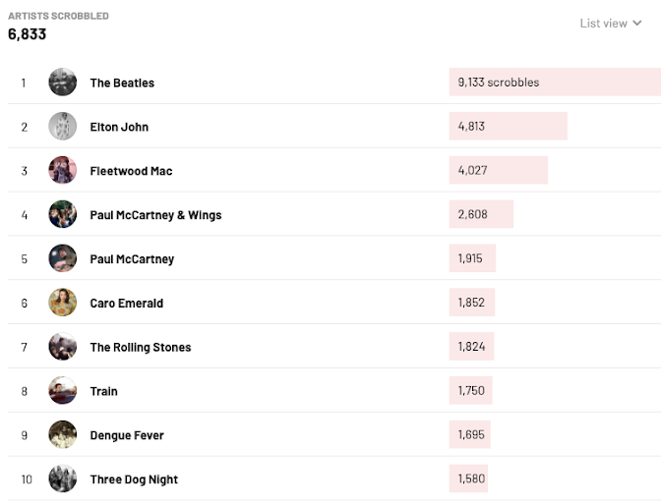Click Dengue Fever avatar thumbnail

pos(62,435)
